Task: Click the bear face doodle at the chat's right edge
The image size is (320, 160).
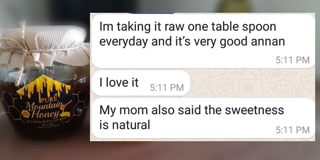Action: pyautogui.click(x=308, y=83)
